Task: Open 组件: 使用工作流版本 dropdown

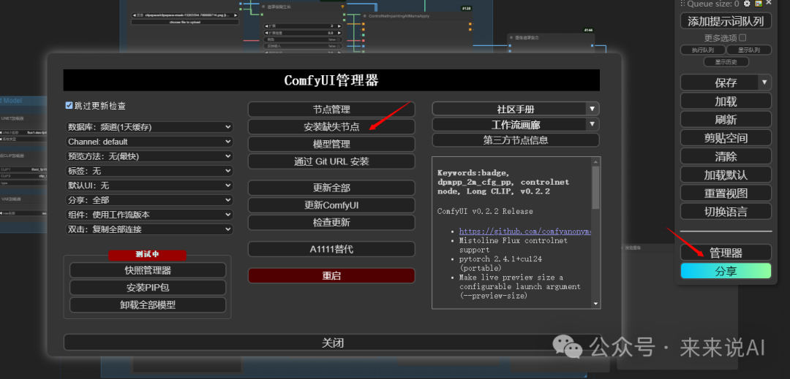Action: [150, 215]
